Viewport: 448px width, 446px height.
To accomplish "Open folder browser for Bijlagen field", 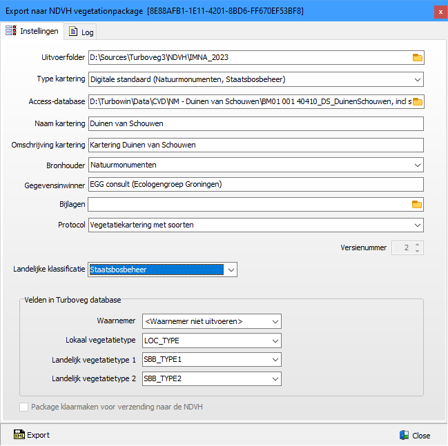I will [x=417, y=204].
